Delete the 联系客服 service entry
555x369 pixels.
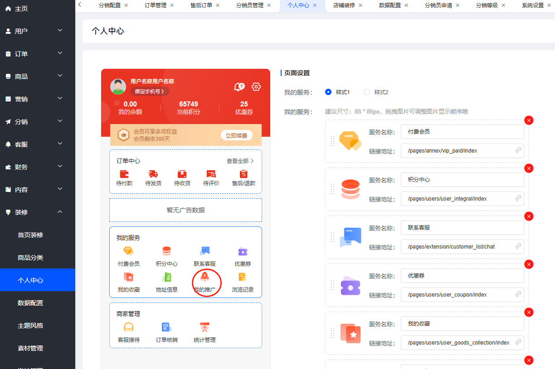click(x=529, y=216)
